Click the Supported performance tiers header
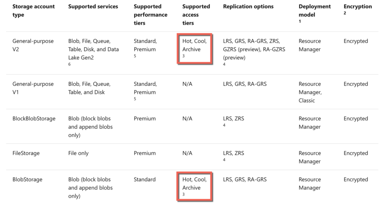Image resolution: width=387 pixels, height=204 pixels. (x=150, y=15)
